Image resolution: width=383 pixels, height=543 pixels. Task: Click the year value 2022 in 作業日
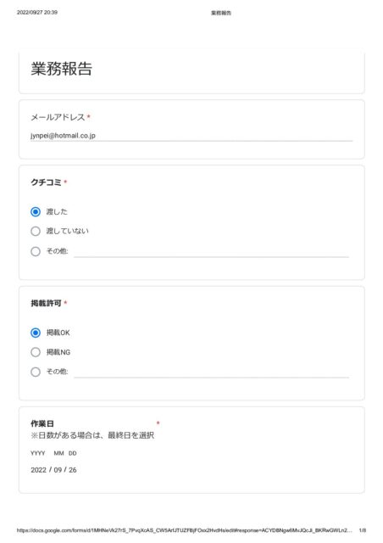coord(38,470)
